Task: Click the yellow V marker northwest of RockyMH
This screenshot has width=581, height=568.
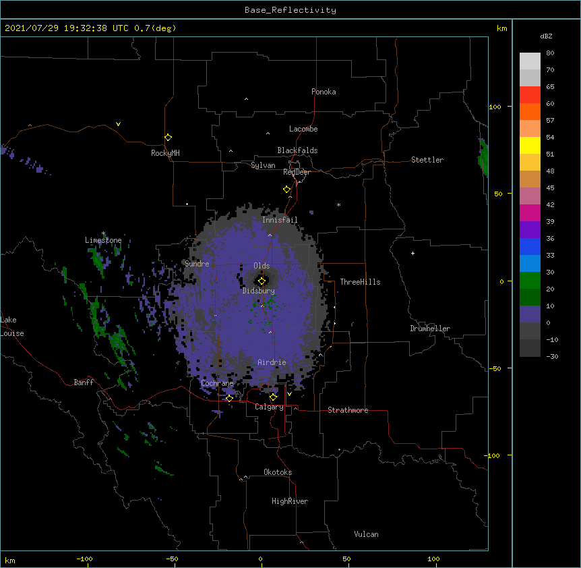Action: [x=118, y=124]
